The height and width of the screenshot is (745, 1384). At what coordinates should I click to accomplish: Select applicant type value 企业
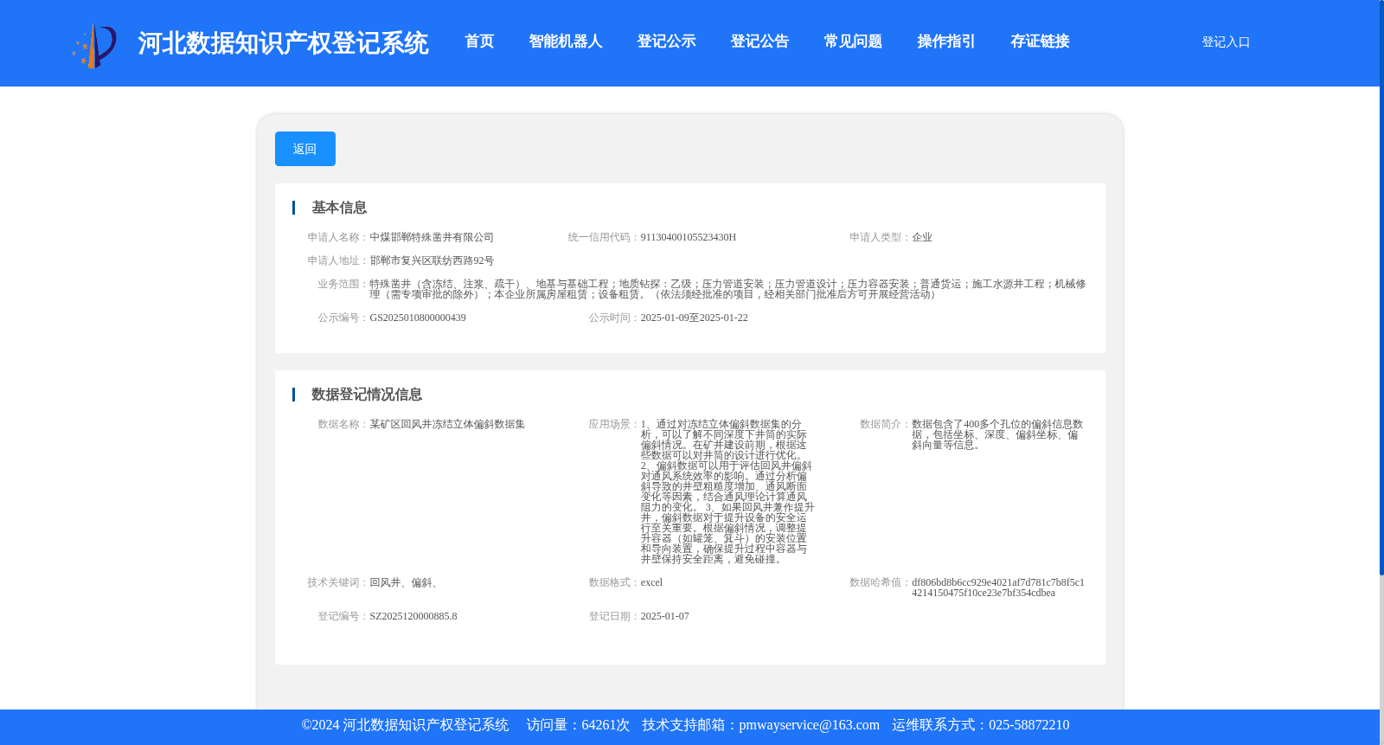(x=922, y=237)
